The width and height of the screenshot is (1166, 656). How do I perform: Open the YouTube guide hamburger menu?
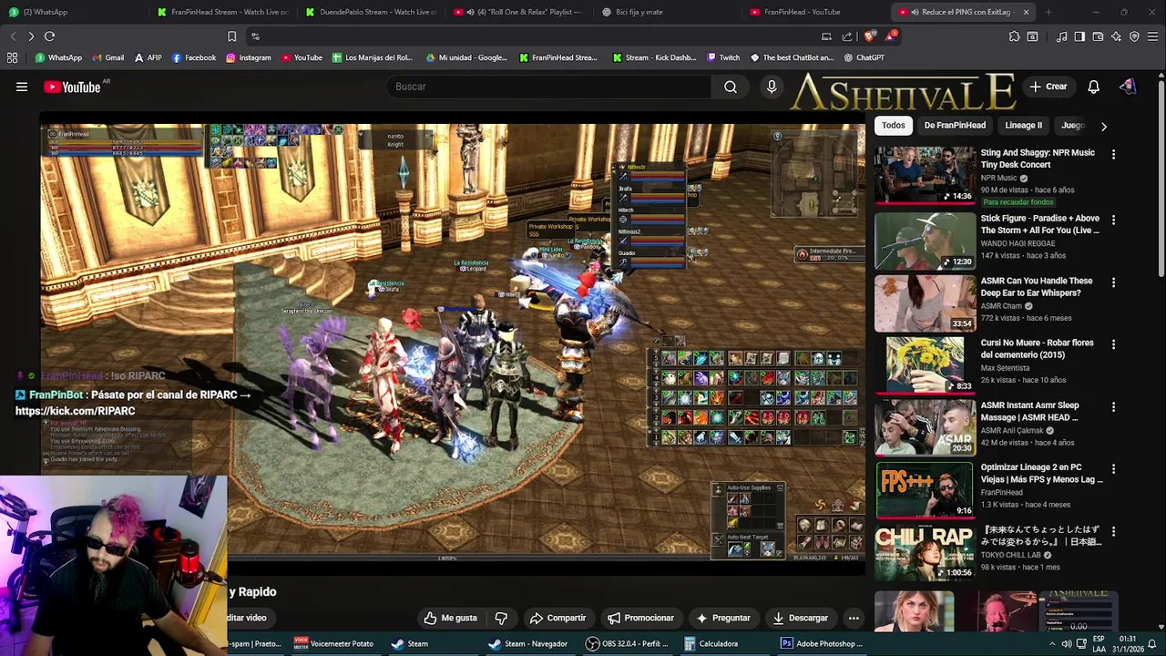[x=21, y=87]
